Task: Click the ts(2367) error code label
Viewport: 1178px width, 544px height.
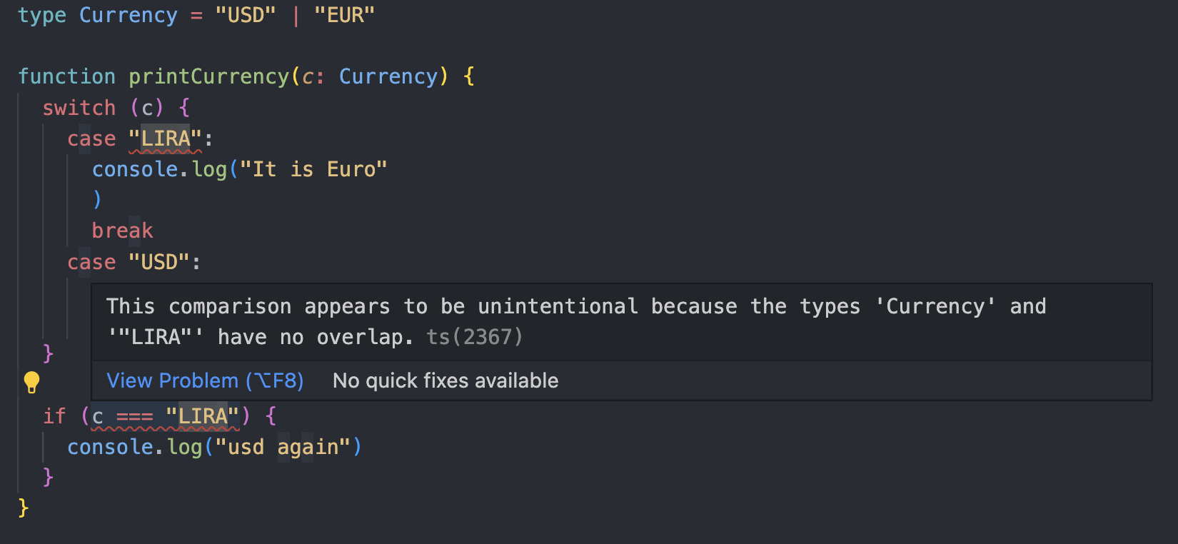Action: (474, 337)
